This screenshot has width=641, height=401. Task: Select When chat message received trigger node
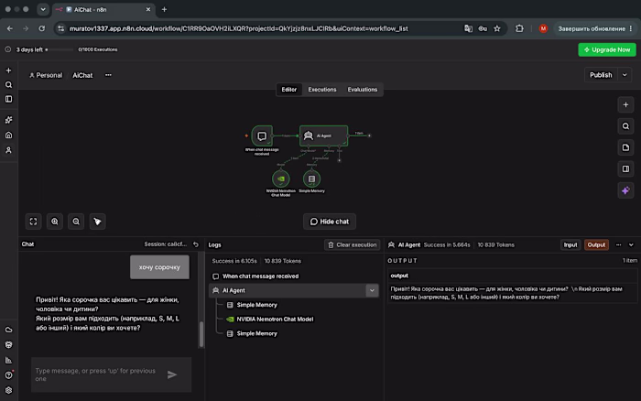pos(262,135)
